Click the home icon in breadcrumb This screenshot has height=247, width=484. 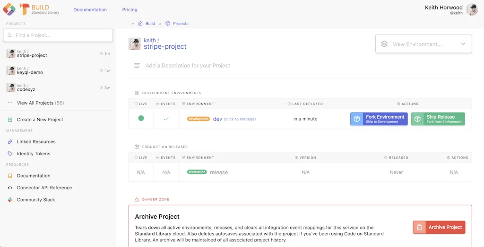click(x=140, y=23)
